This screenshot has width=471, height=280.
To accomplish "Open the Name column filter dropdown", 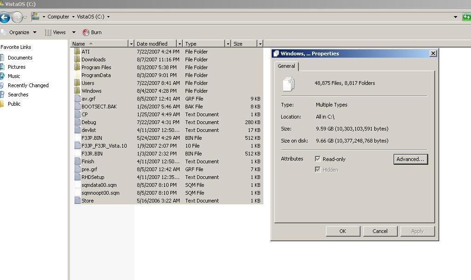I will 131,44.
